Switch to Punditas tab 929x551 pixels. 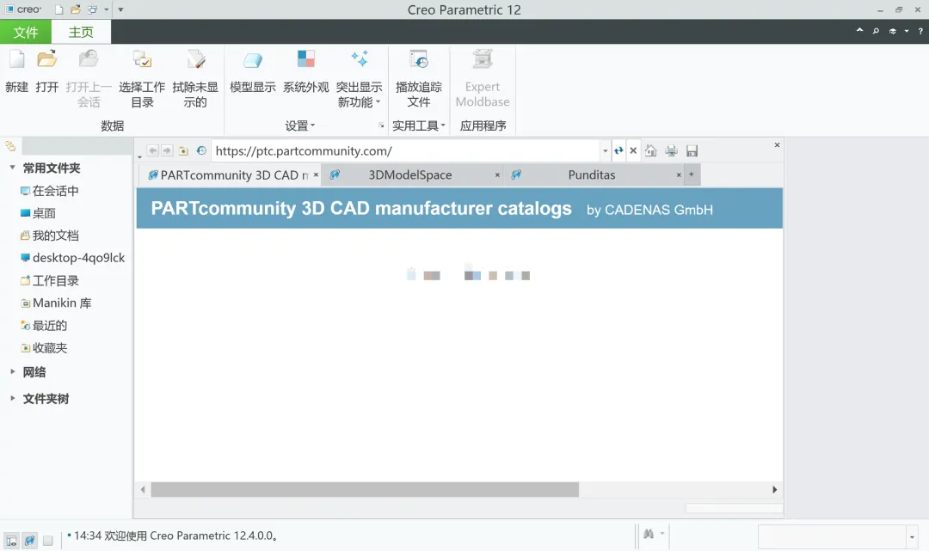[x=591, y=175]
